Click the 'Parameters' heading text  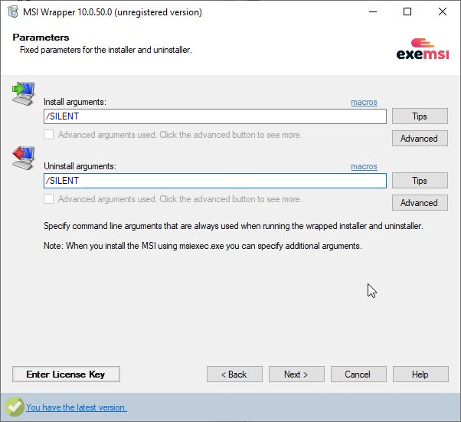click(x=41, y=38)
